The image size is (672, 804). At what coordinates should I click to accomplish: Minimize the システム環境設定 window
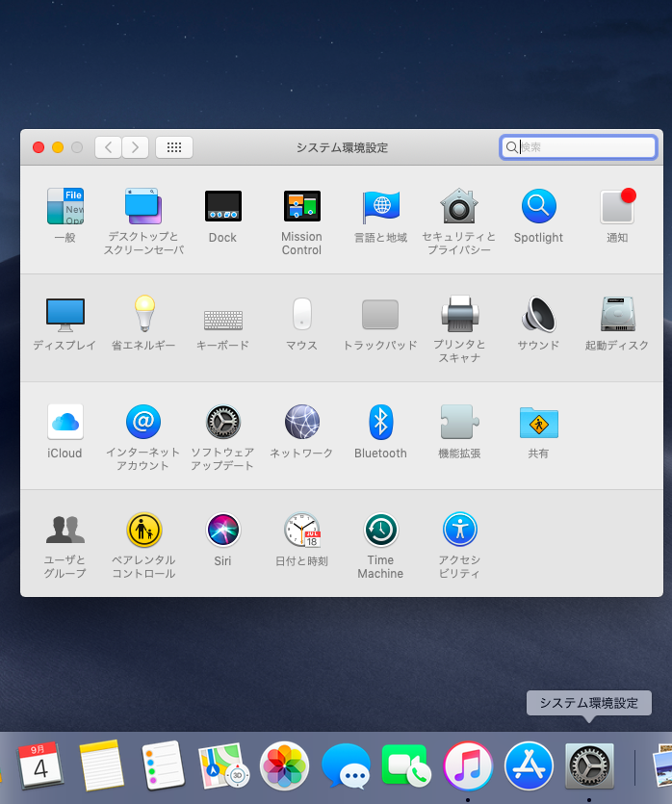coord(58,147)
